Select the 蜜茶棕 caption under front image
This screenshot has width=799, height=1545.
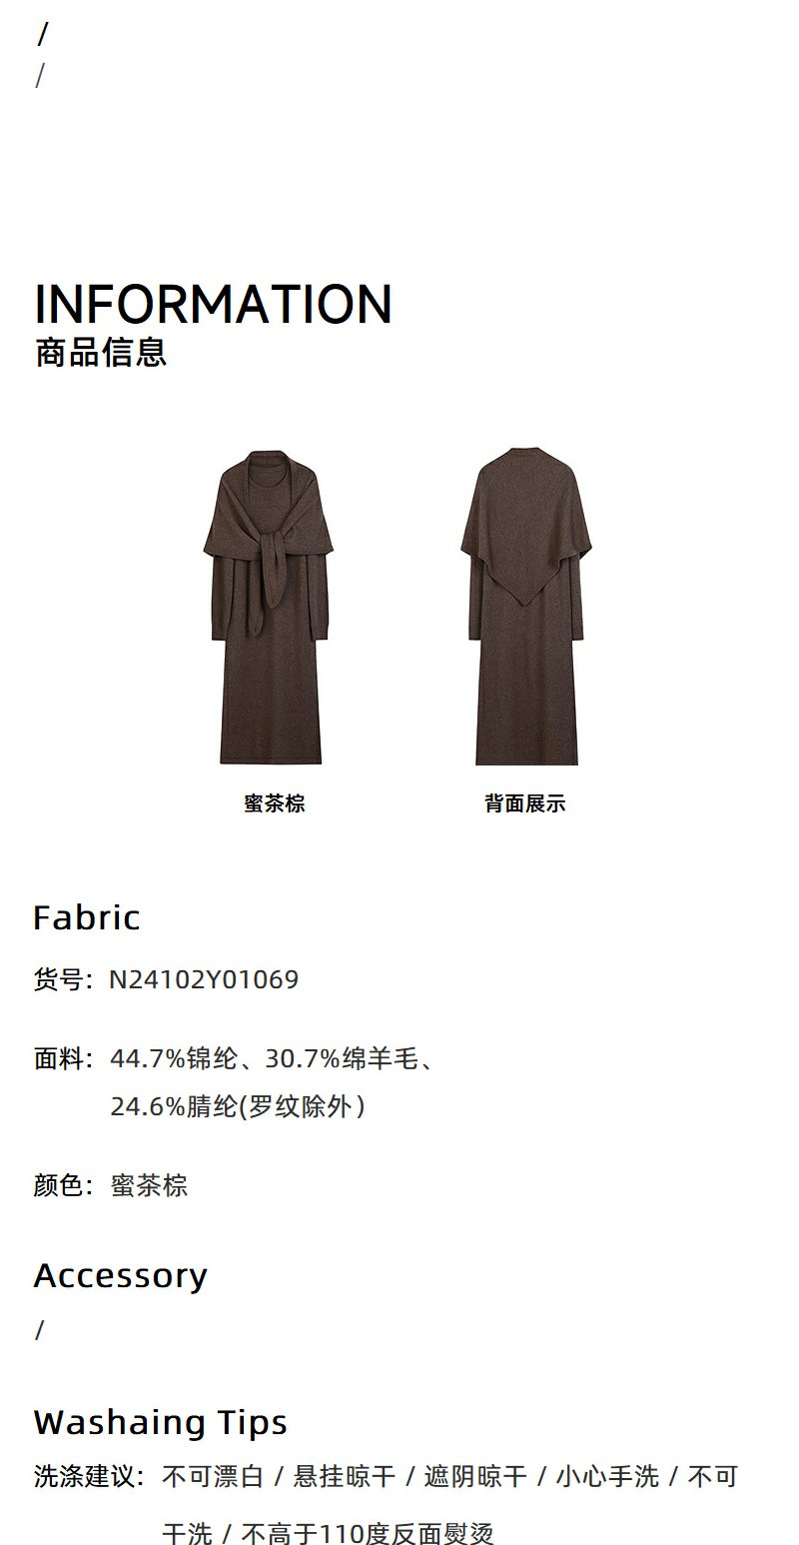coord(275,804)
